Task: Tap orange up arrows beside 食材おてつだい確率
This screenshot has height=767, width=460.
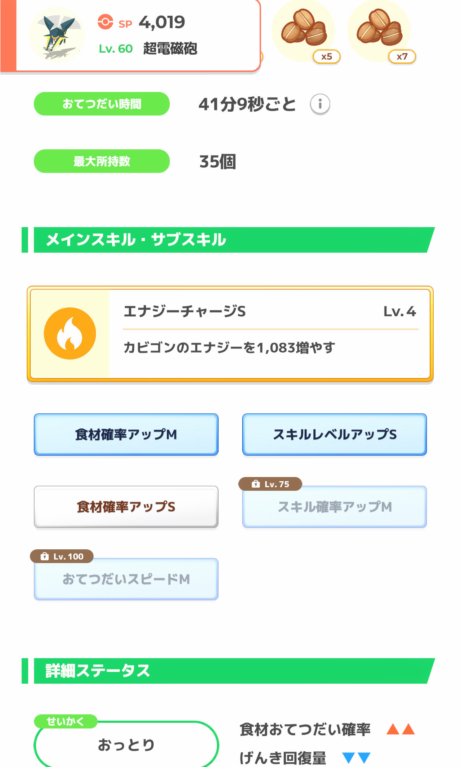Action: [401, 729]
